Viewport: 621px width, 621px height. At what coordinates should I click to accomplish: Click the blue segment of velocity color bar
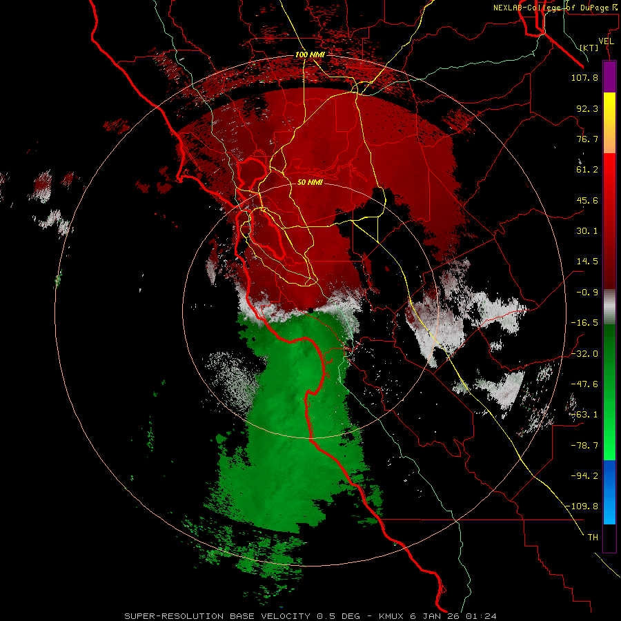point(609,492)
